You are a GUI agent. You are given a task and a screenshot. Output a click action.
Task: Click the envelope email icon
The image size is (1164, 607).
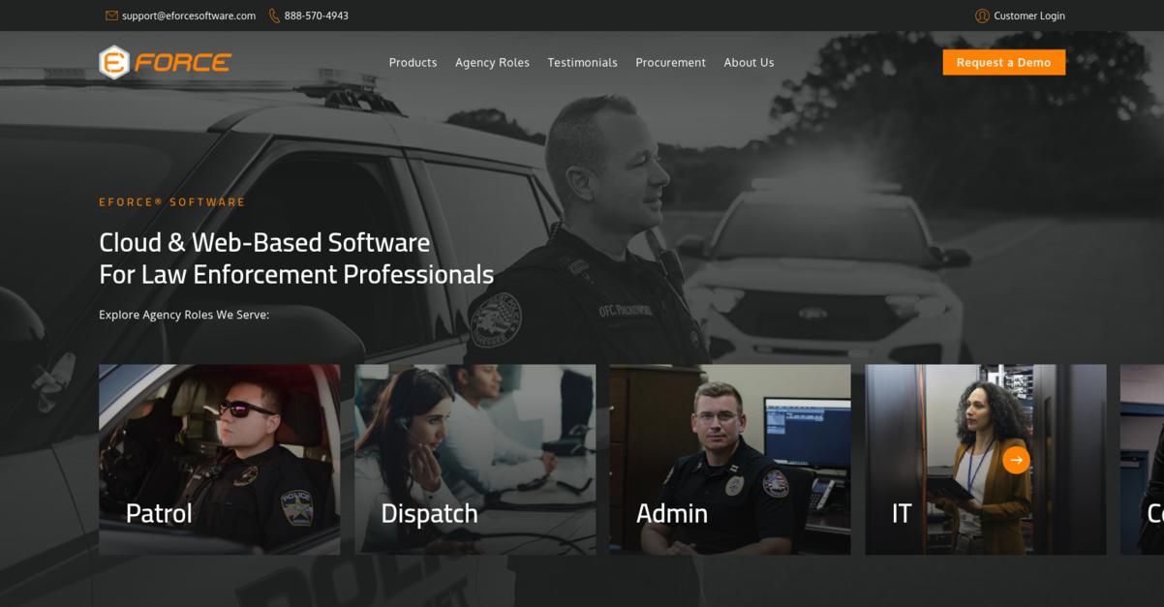pos(111,15)
